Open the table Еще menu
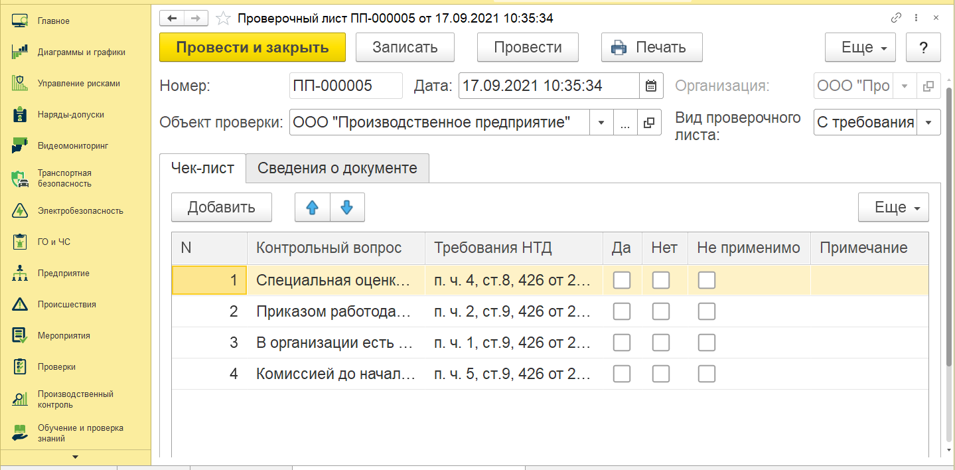The width and height of the screenshot is (955, 470). pos(893,207)
